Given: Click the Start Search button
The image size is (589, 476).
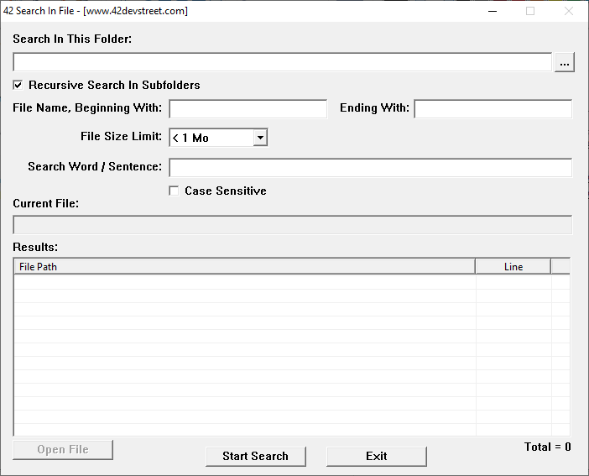Looking at the screenshot, I should (x=255, y=457).
